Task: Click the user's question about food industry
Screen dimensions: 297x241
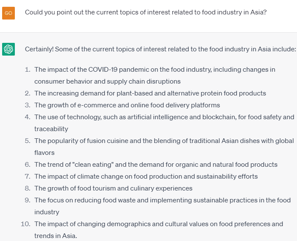Action: [x=146, y=12]
